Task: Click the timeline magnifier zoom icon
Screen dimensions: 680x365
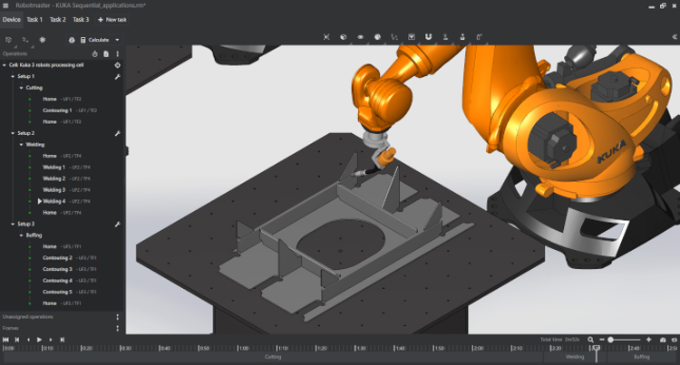Action: coord(590,340)
